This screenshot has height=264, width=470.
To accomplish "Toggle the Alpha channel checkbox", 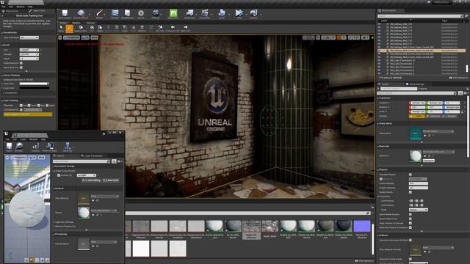I will [x=47, y=106].
